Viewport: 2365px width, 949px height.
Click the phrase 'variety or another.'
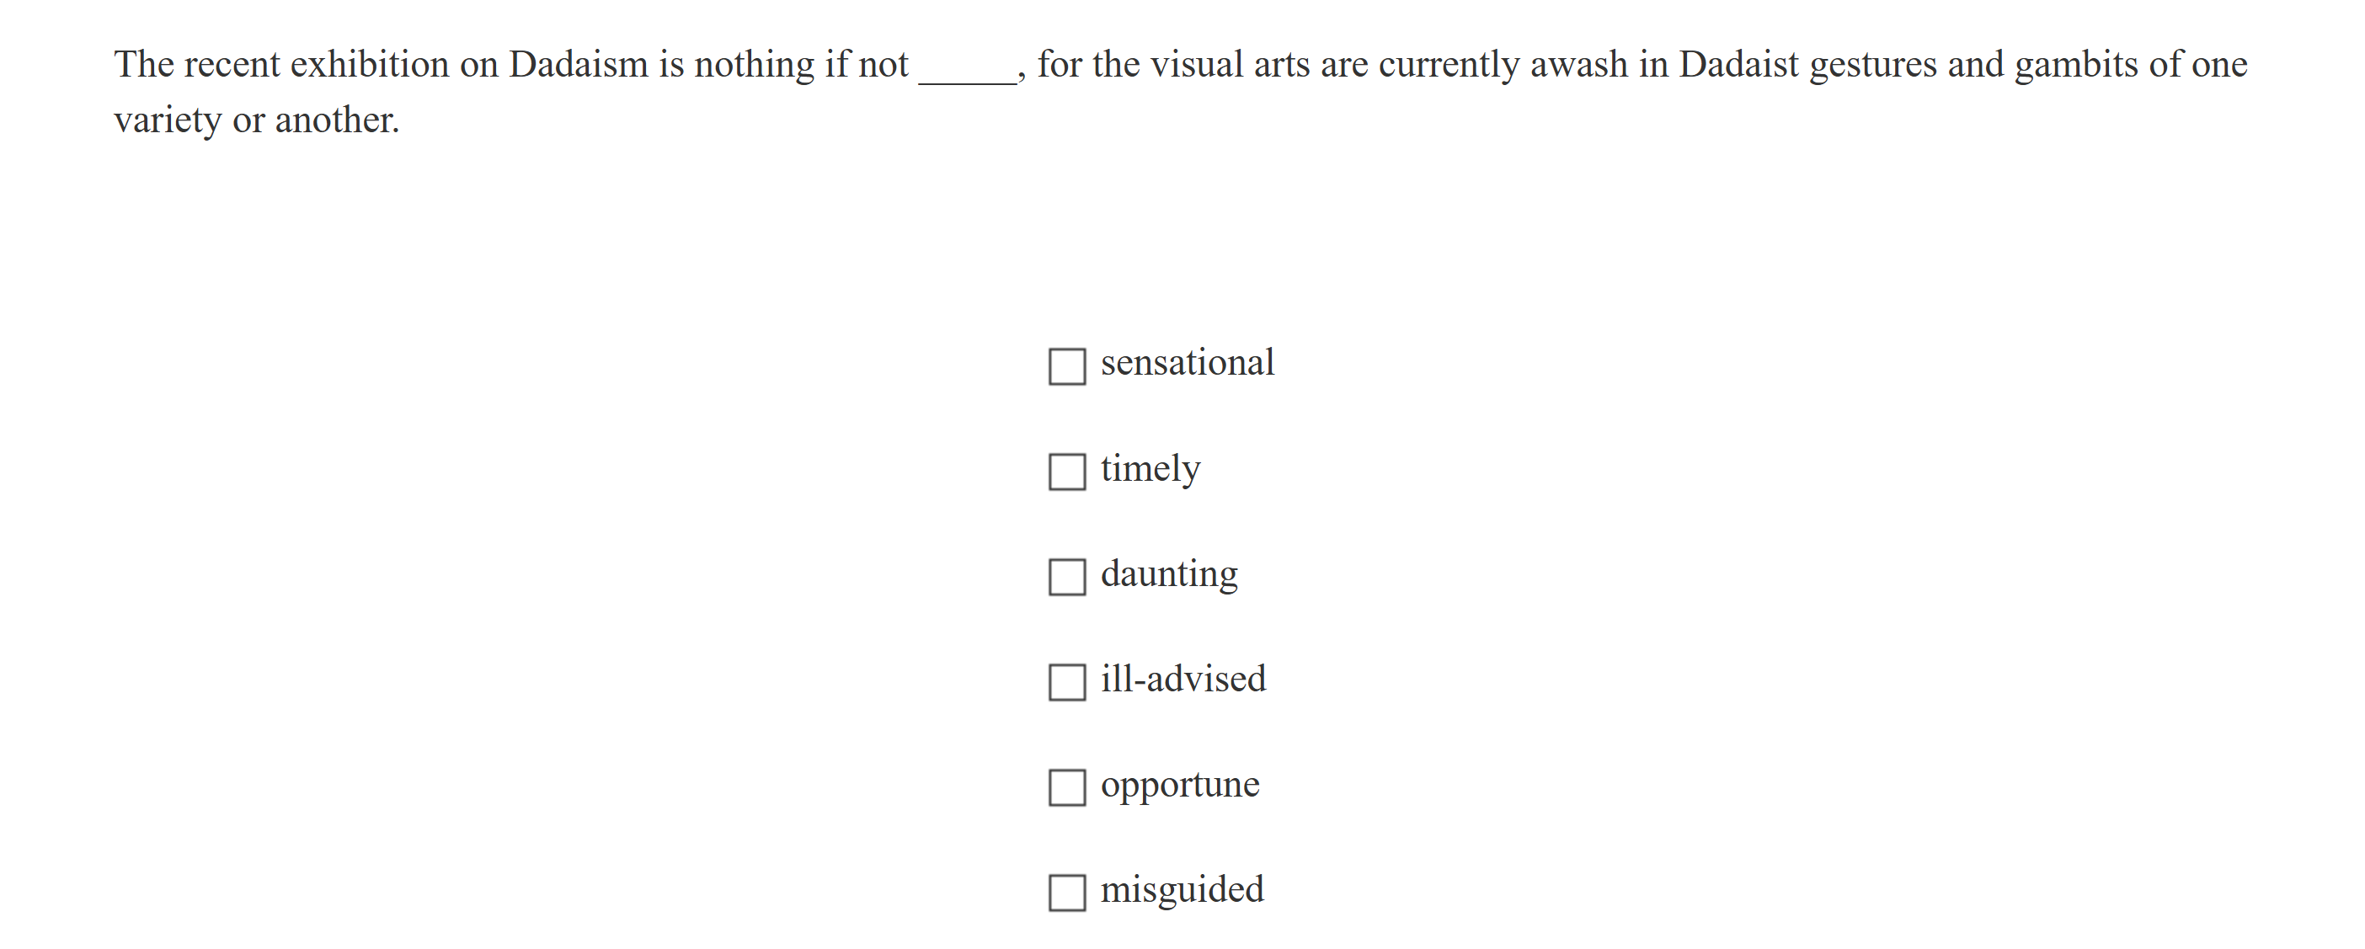[256, 120]
